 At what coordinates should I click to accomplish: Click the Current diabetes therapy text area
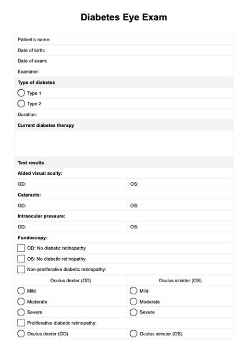(124, 144)
